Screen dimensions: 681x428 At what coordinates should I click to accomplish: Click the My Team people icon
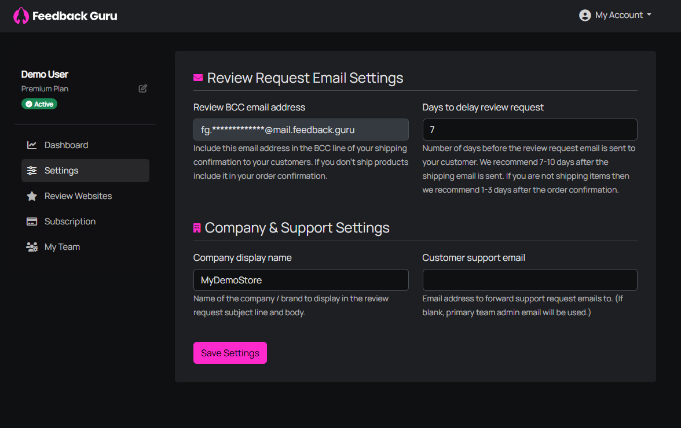pyautogui.click(x=32, y=247)
